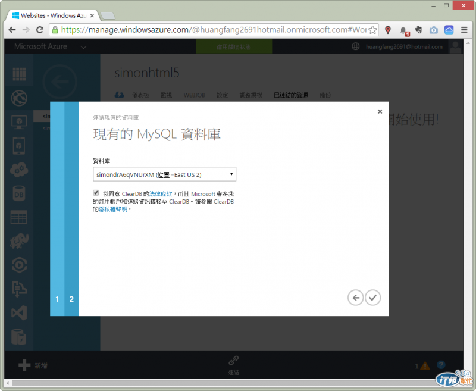
Task: Open the Chrome hamburger menu
Action: point(464,30)
